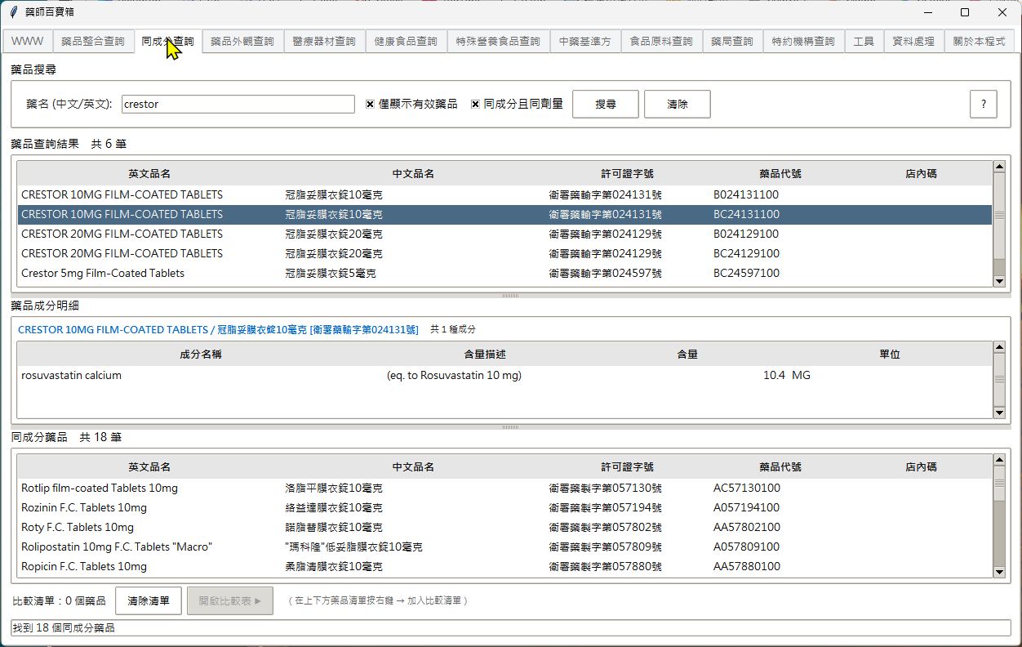Click the 清除清單 button
The image size is (1022, 647).
point(149,600)
